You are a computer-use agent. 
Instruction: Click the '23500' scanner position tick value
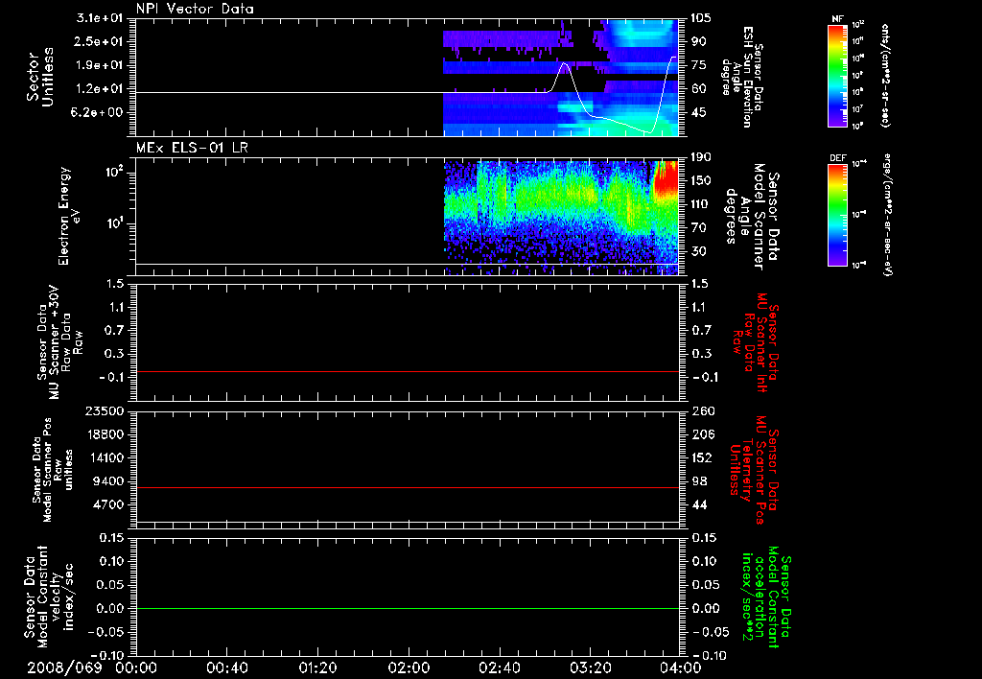[105, 411]
